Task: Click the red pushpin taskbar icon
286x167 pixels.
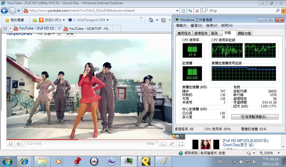Action: [x=77, y=161]
